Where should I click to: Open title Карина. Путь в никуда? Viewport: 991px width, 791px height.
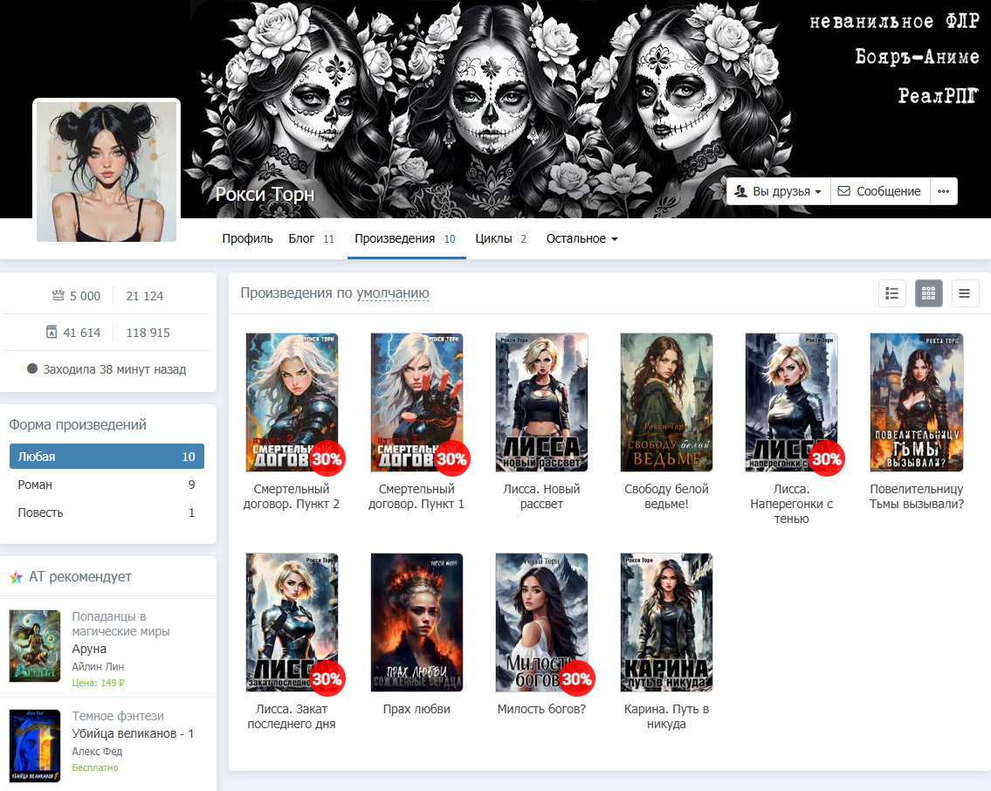point(666,717)
